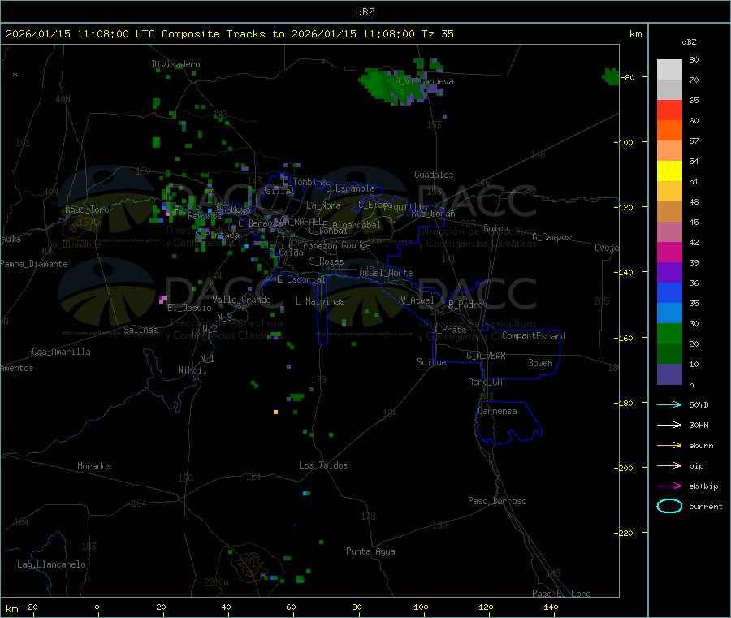This screenshot has width=731, height=618.
Task: Click the Nihuil label
Action: [x=192, y=370]
